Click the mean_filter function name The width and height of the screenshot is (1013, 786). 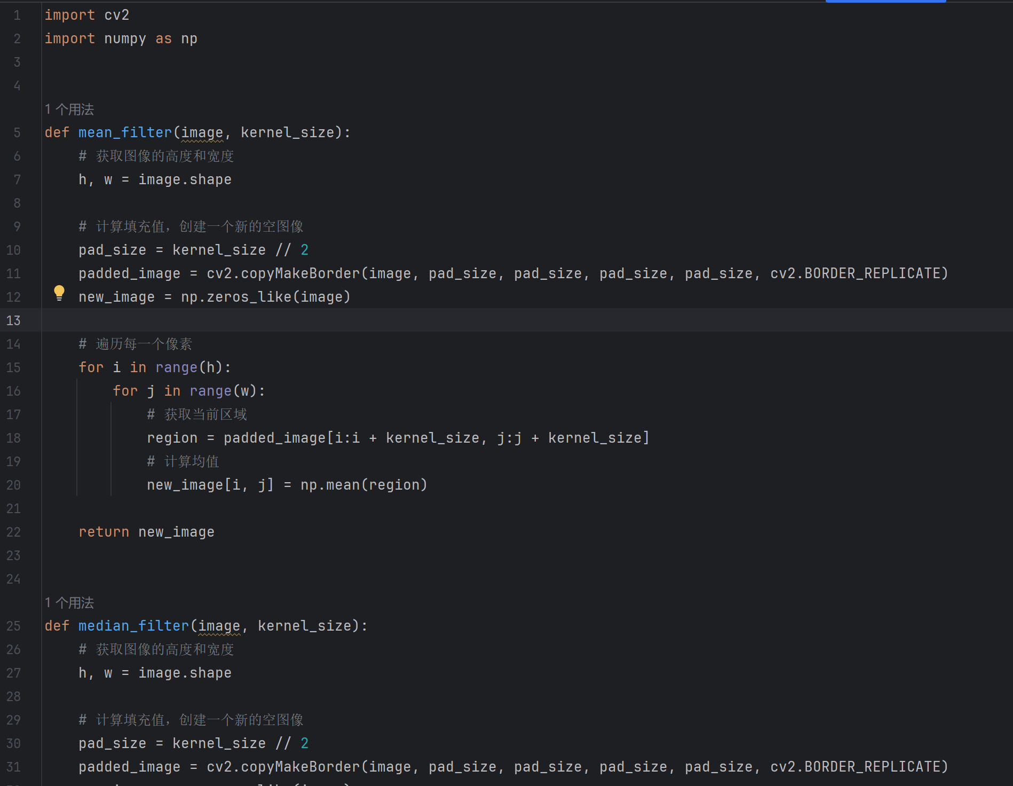[125, 132]
